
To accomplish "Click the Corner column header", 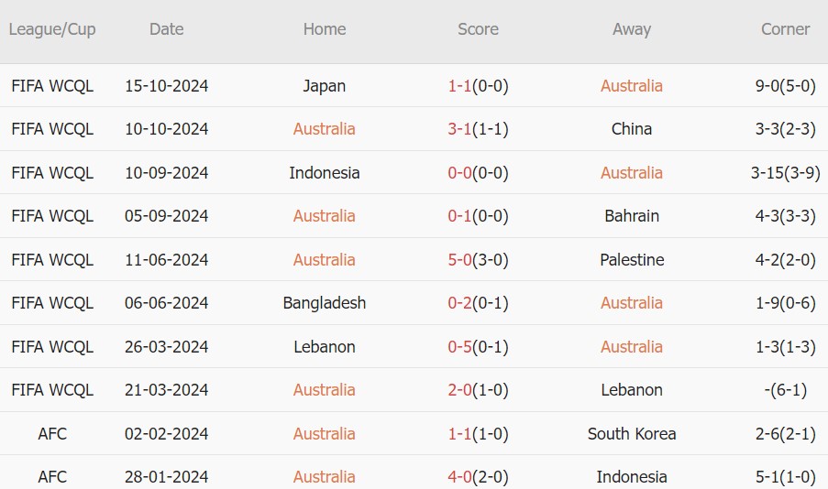I will tap(785, 29).
